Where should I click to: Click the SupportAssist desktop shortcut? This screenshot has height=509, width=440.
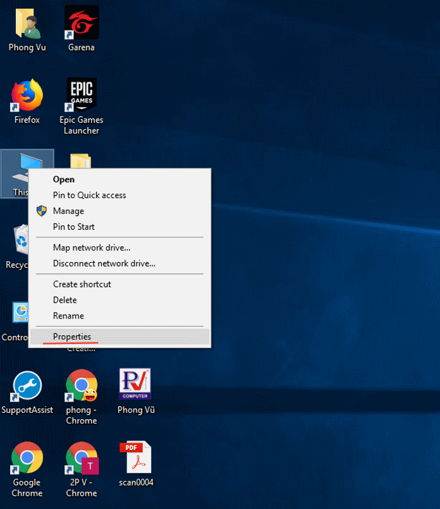(27, 386)
